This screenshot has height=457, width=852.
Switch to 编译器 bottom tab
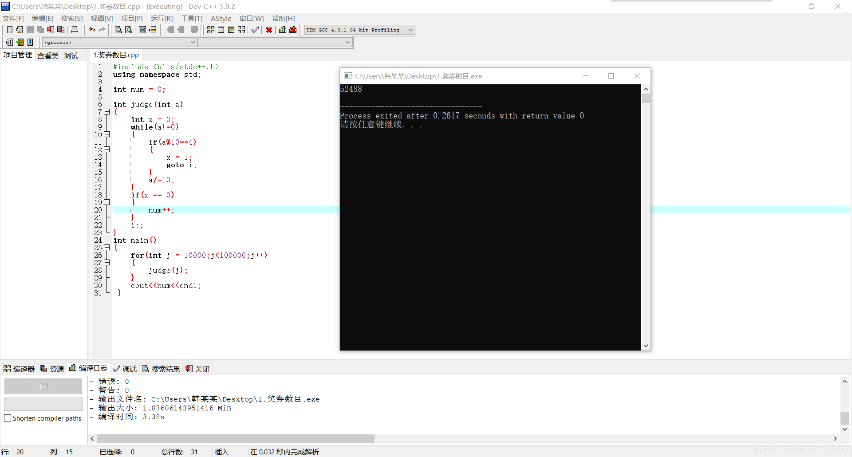[19, 369]
